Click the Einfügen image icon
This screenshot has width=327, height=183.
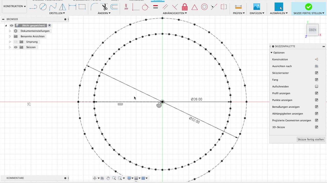pyautogui.click(x=257, y=7)
